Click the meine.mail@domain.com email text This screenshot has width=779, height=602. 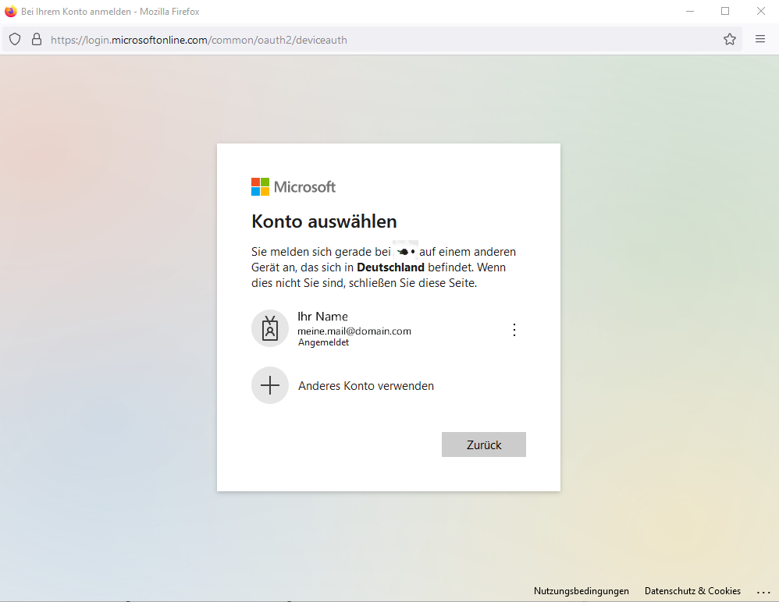[x=354, y=331]
